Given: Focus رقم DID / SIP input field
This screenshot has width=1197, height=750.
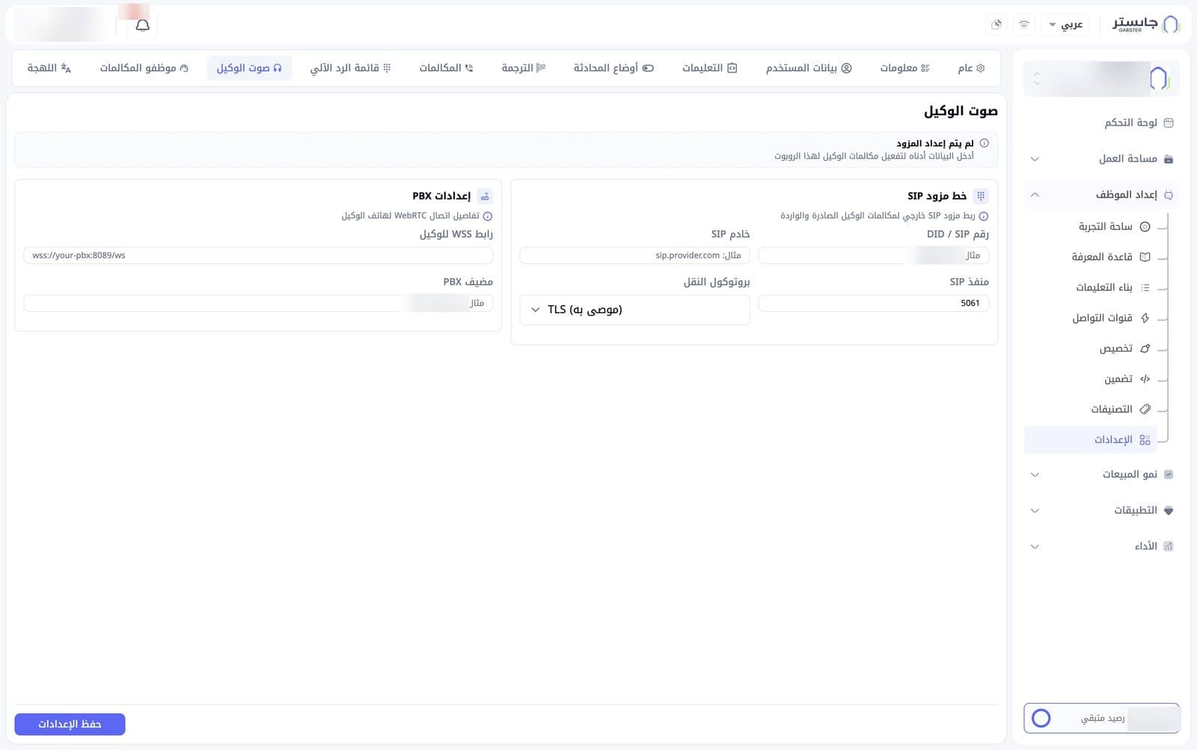Looking at the screenshot, I should (874, 256).
